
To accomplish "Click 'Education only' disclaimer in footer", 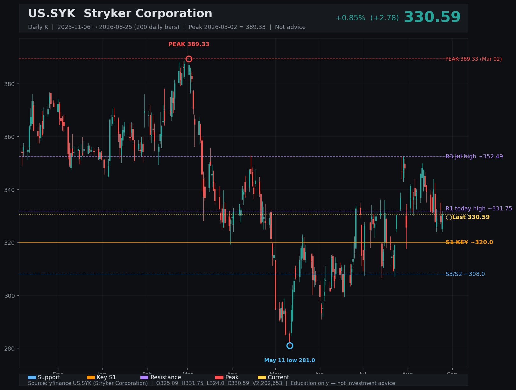I will pyautogui.click(x=310, y=383).
